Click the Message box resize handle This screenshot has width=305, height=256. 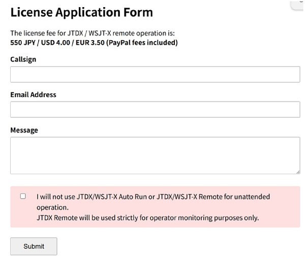click(298, 172)
